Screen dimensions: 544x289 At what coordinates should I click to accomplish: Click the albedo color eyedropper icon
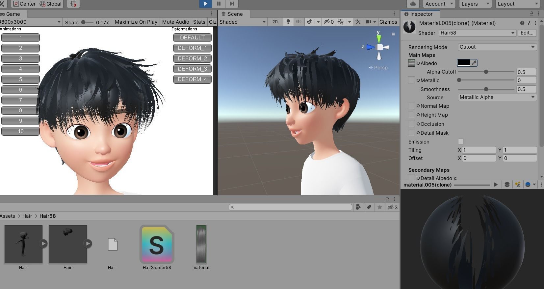click(474, 63)
